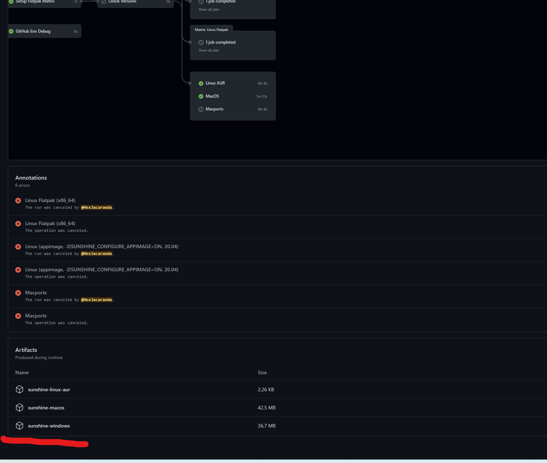This screenshot has width=547, height=463.
Task: Click status icon in Matrix: Linux Flatpak card
Action: tap(201, 43)
